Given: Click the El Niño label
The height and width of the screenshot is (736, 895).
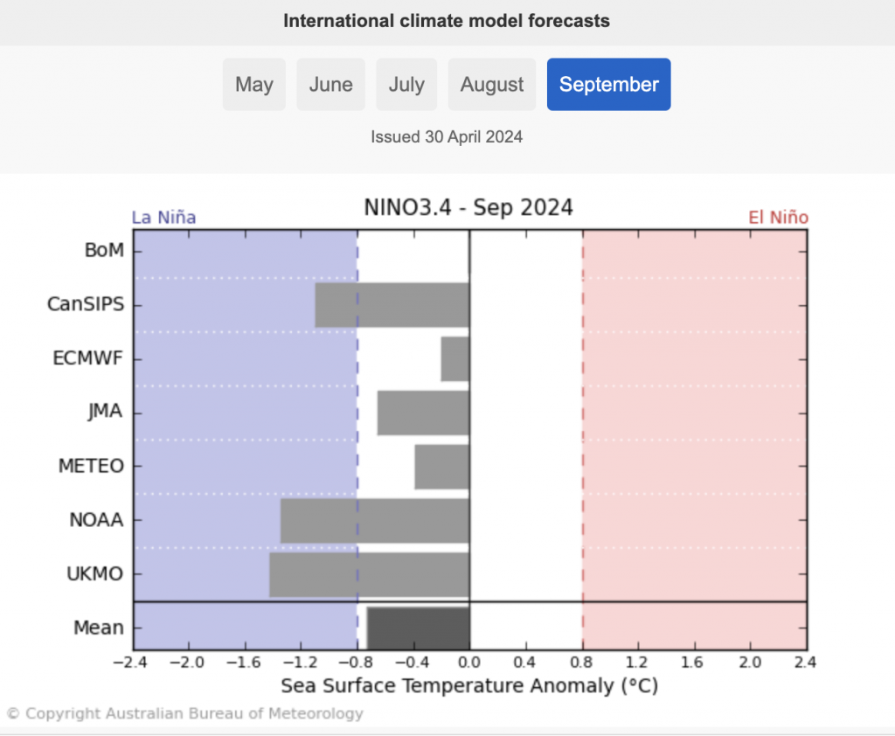Looking at the screenshot, I should 778,218.
